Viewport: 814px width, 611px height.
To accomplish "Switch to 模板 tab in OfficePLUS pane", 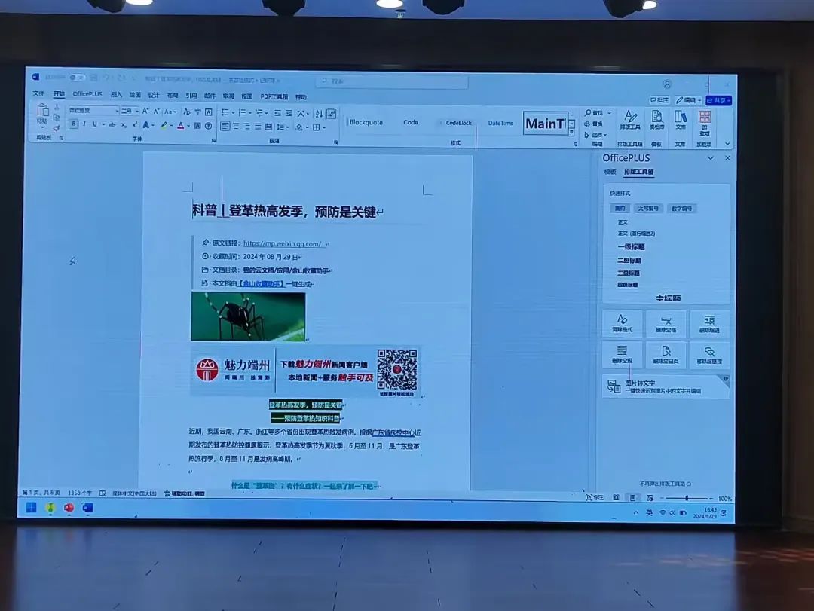I will (x=610, y=172).
